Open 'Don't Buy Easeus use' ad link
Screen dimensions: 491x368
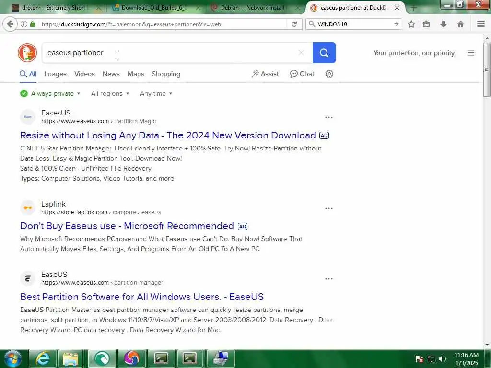tap(127, 226)
